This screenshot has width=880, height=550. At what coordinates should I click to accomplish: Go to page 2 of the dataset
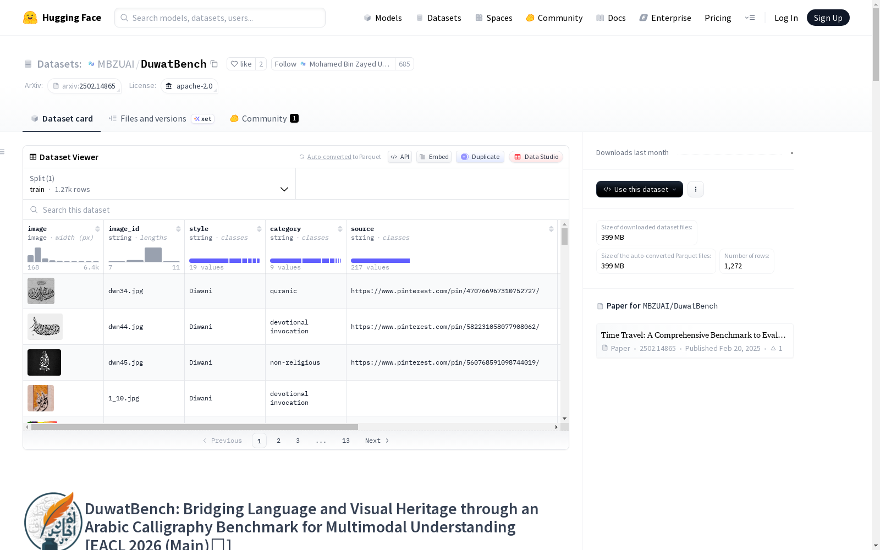(x=279, y=441)
